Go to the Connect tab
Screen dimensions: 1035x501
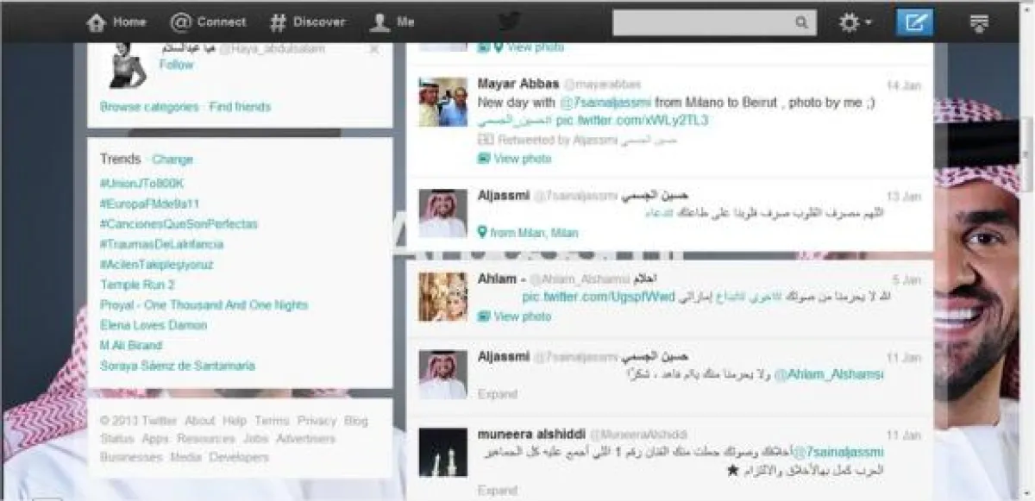tap(208, 22)
